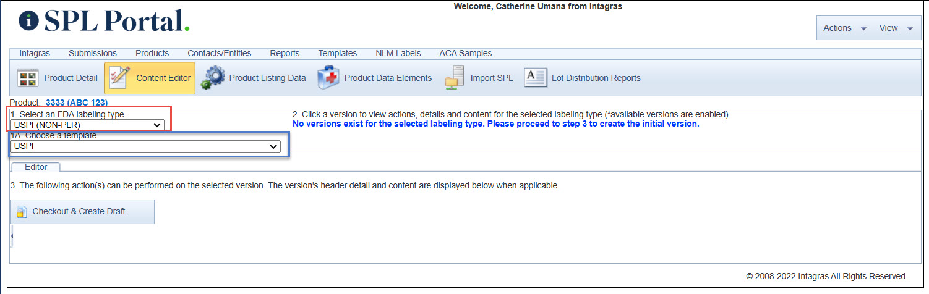Click the 'No versions exist' blue message
Image resolution: width=929 pixels, height=294 pixels.
[x=495, y=124]
